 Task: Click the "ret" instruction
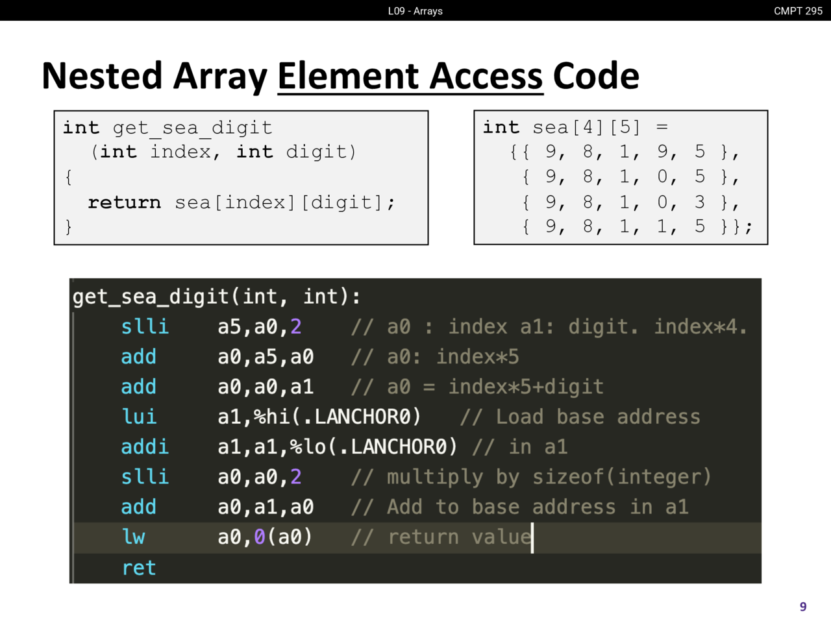pos(139,568)
